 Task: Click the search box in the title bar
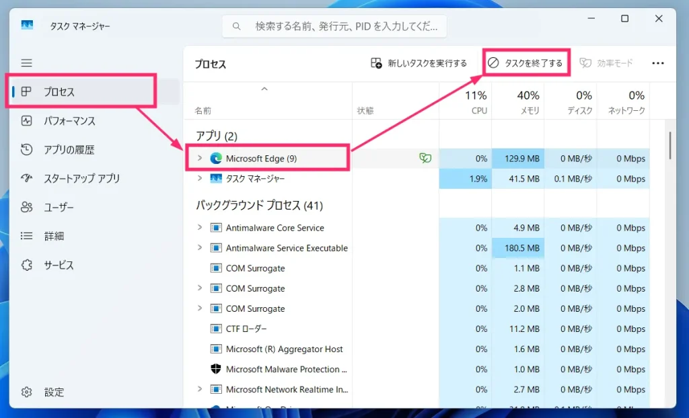tap(334, 26)
